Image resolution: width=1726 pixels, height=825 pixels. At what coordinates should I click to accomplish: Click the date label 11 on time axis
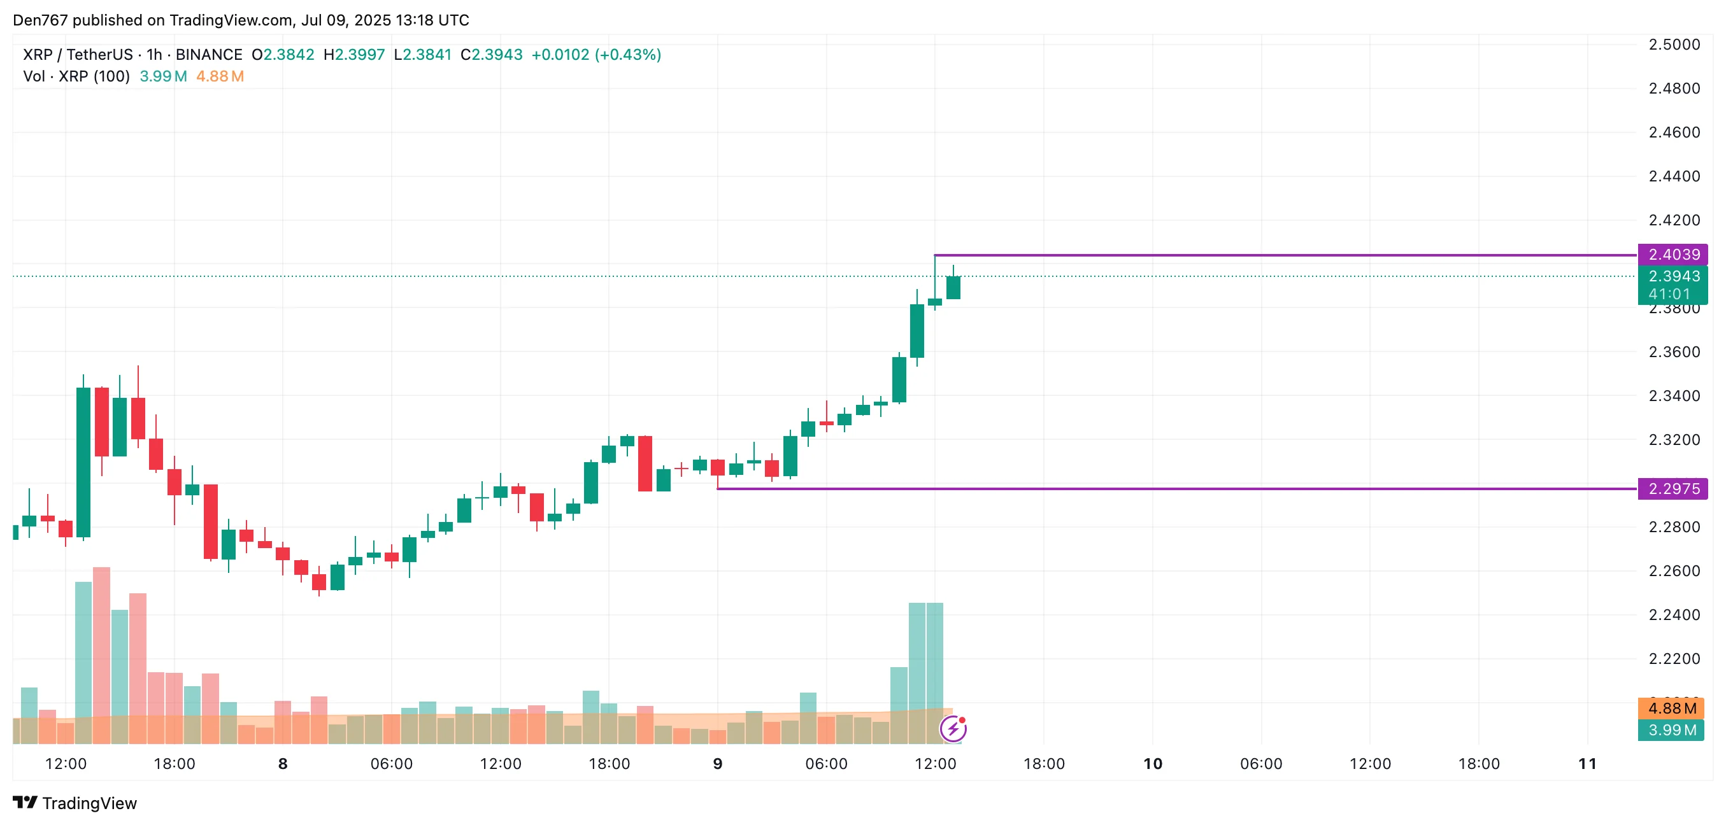point(1587,764)
